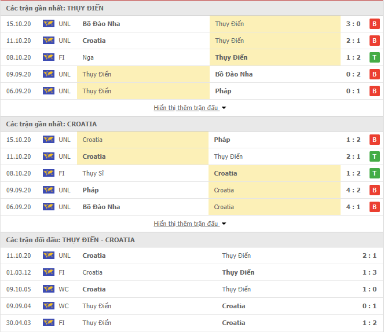Click header Các trận đối đầu: Thụy Điển - Croatia
Image resolution: width=384 pixels, height=332 pixels.
(71, 240)
